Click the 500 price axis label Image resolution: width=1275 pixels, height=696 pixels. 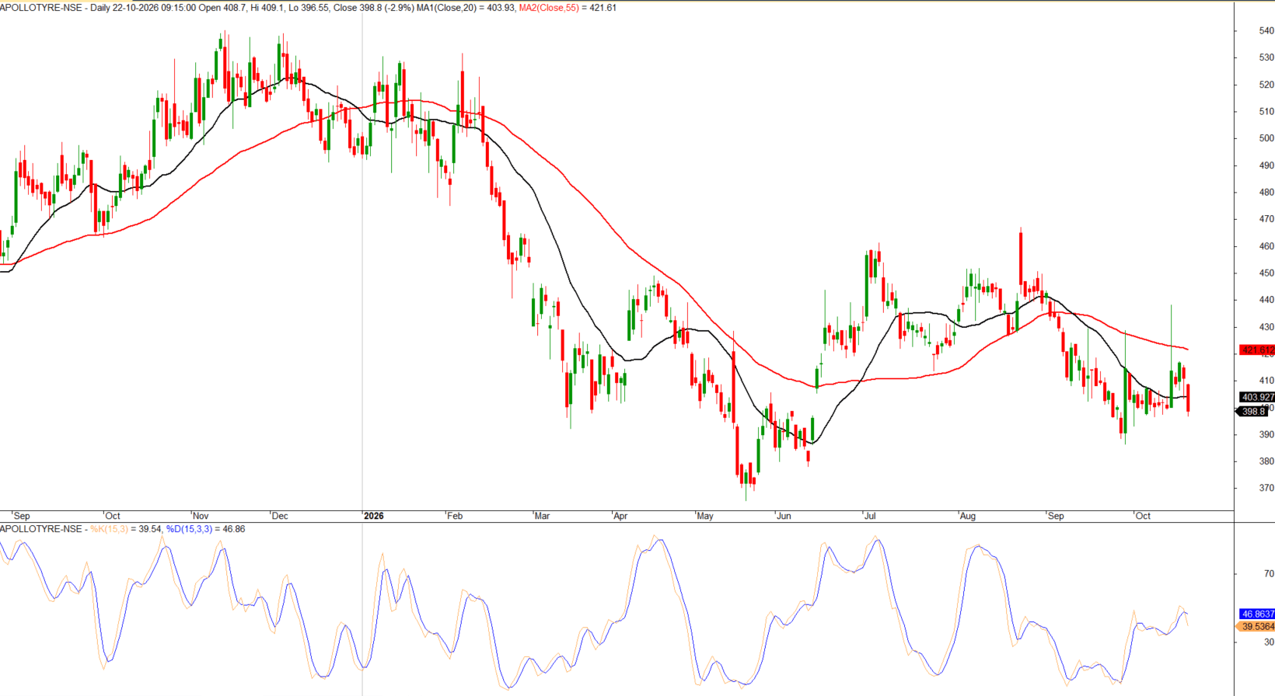pyautogui.click(x=1266, y=138)
